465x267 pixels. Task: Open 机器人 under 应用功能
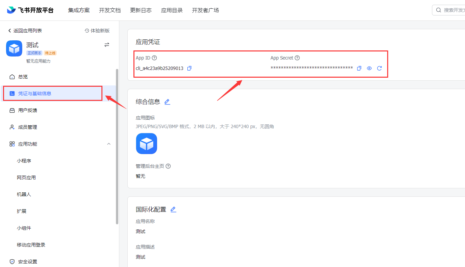click(x=24, y=194)
